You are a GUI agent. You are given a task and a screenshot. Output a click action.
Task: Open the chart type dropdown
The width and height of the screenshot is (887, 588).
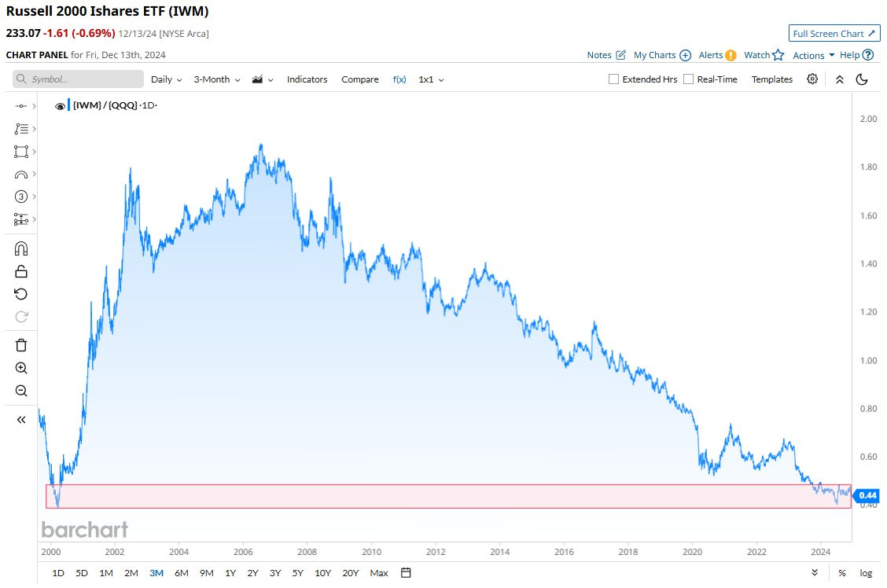click(263, 79)
